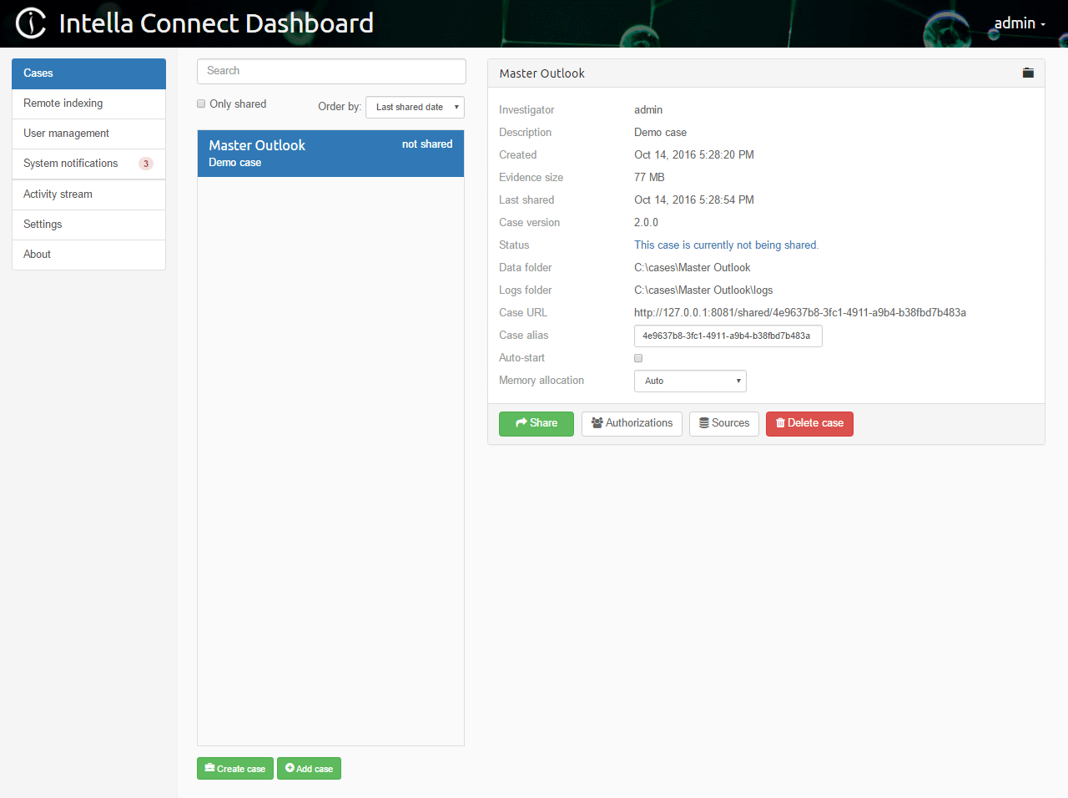Click the trash icon on Delete case
Viewport: 1068px width, 798px height.
pos(783,423)
